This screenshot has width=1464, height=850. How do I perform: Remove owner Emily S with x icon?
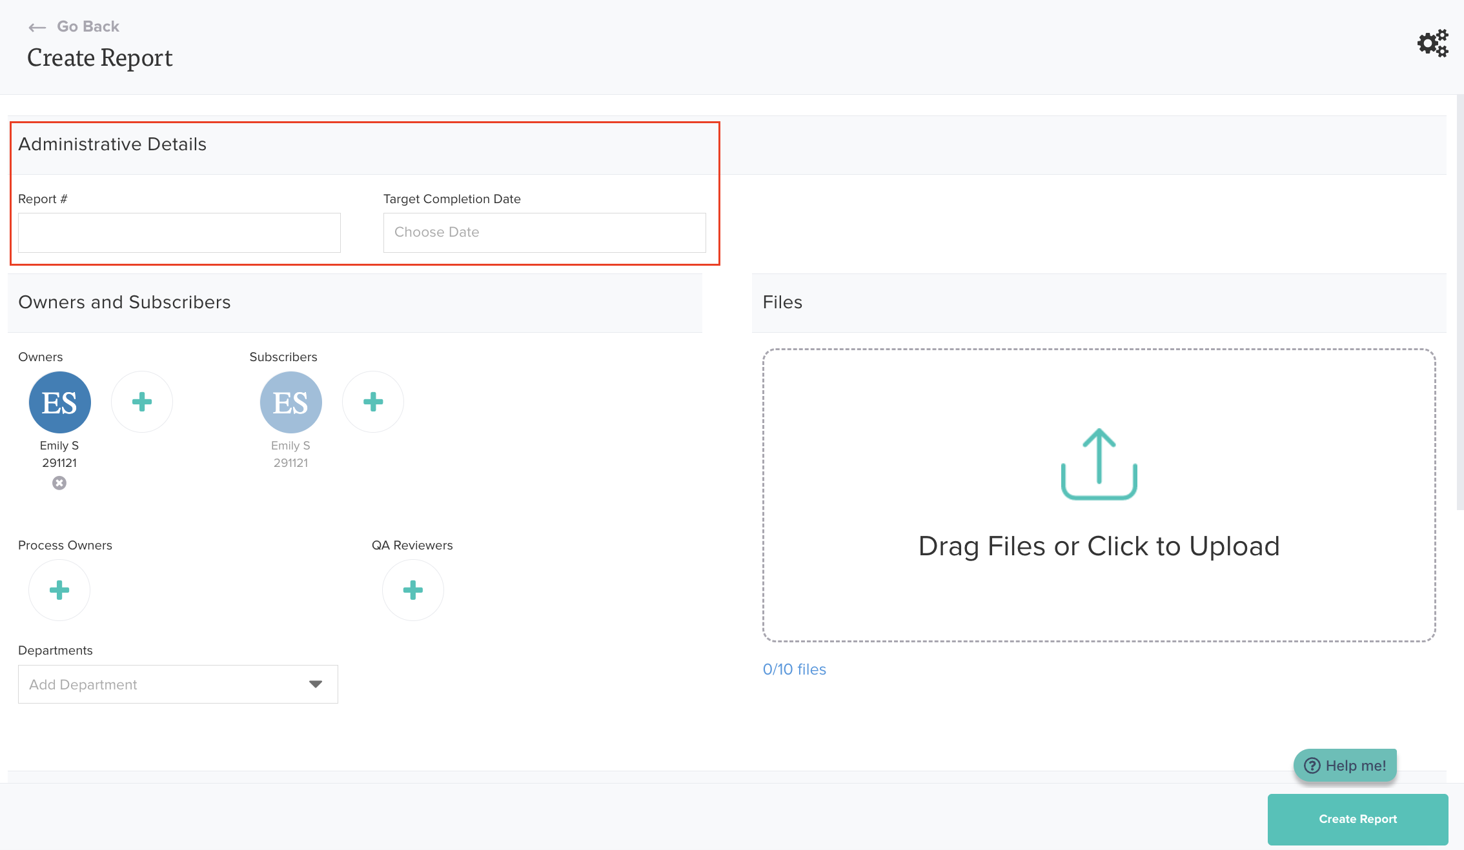point(59,483)
